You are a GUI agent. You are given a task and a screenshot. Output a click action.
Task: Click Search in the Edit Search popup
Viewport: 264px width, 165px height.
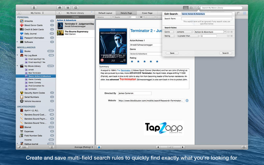pos(225,53)
